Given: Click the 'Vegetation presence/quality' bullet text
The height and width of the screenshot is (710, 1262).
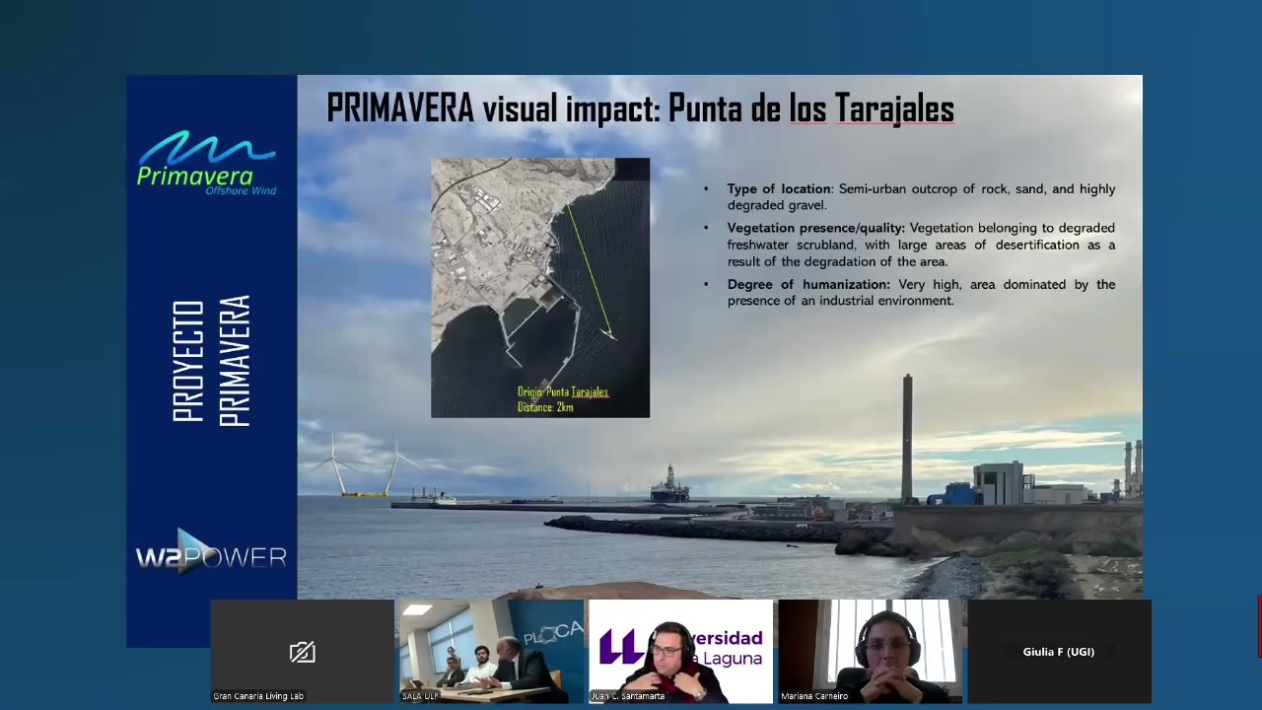Looking at the screenshot, I should click(x=921, y=245).
